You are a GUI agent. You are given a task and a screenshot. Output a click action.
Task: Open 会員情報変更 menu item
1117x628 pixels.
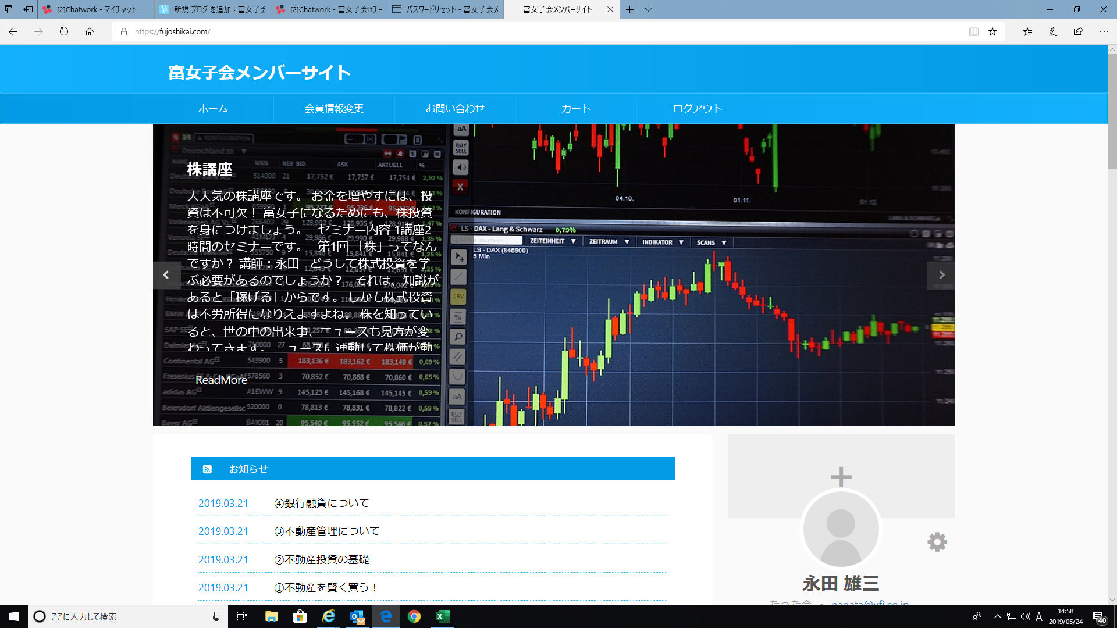point(334,108)
